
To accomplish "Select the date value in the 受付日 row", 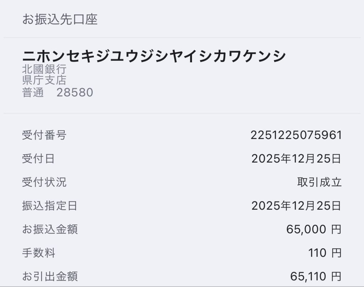I will pos(296,159).
